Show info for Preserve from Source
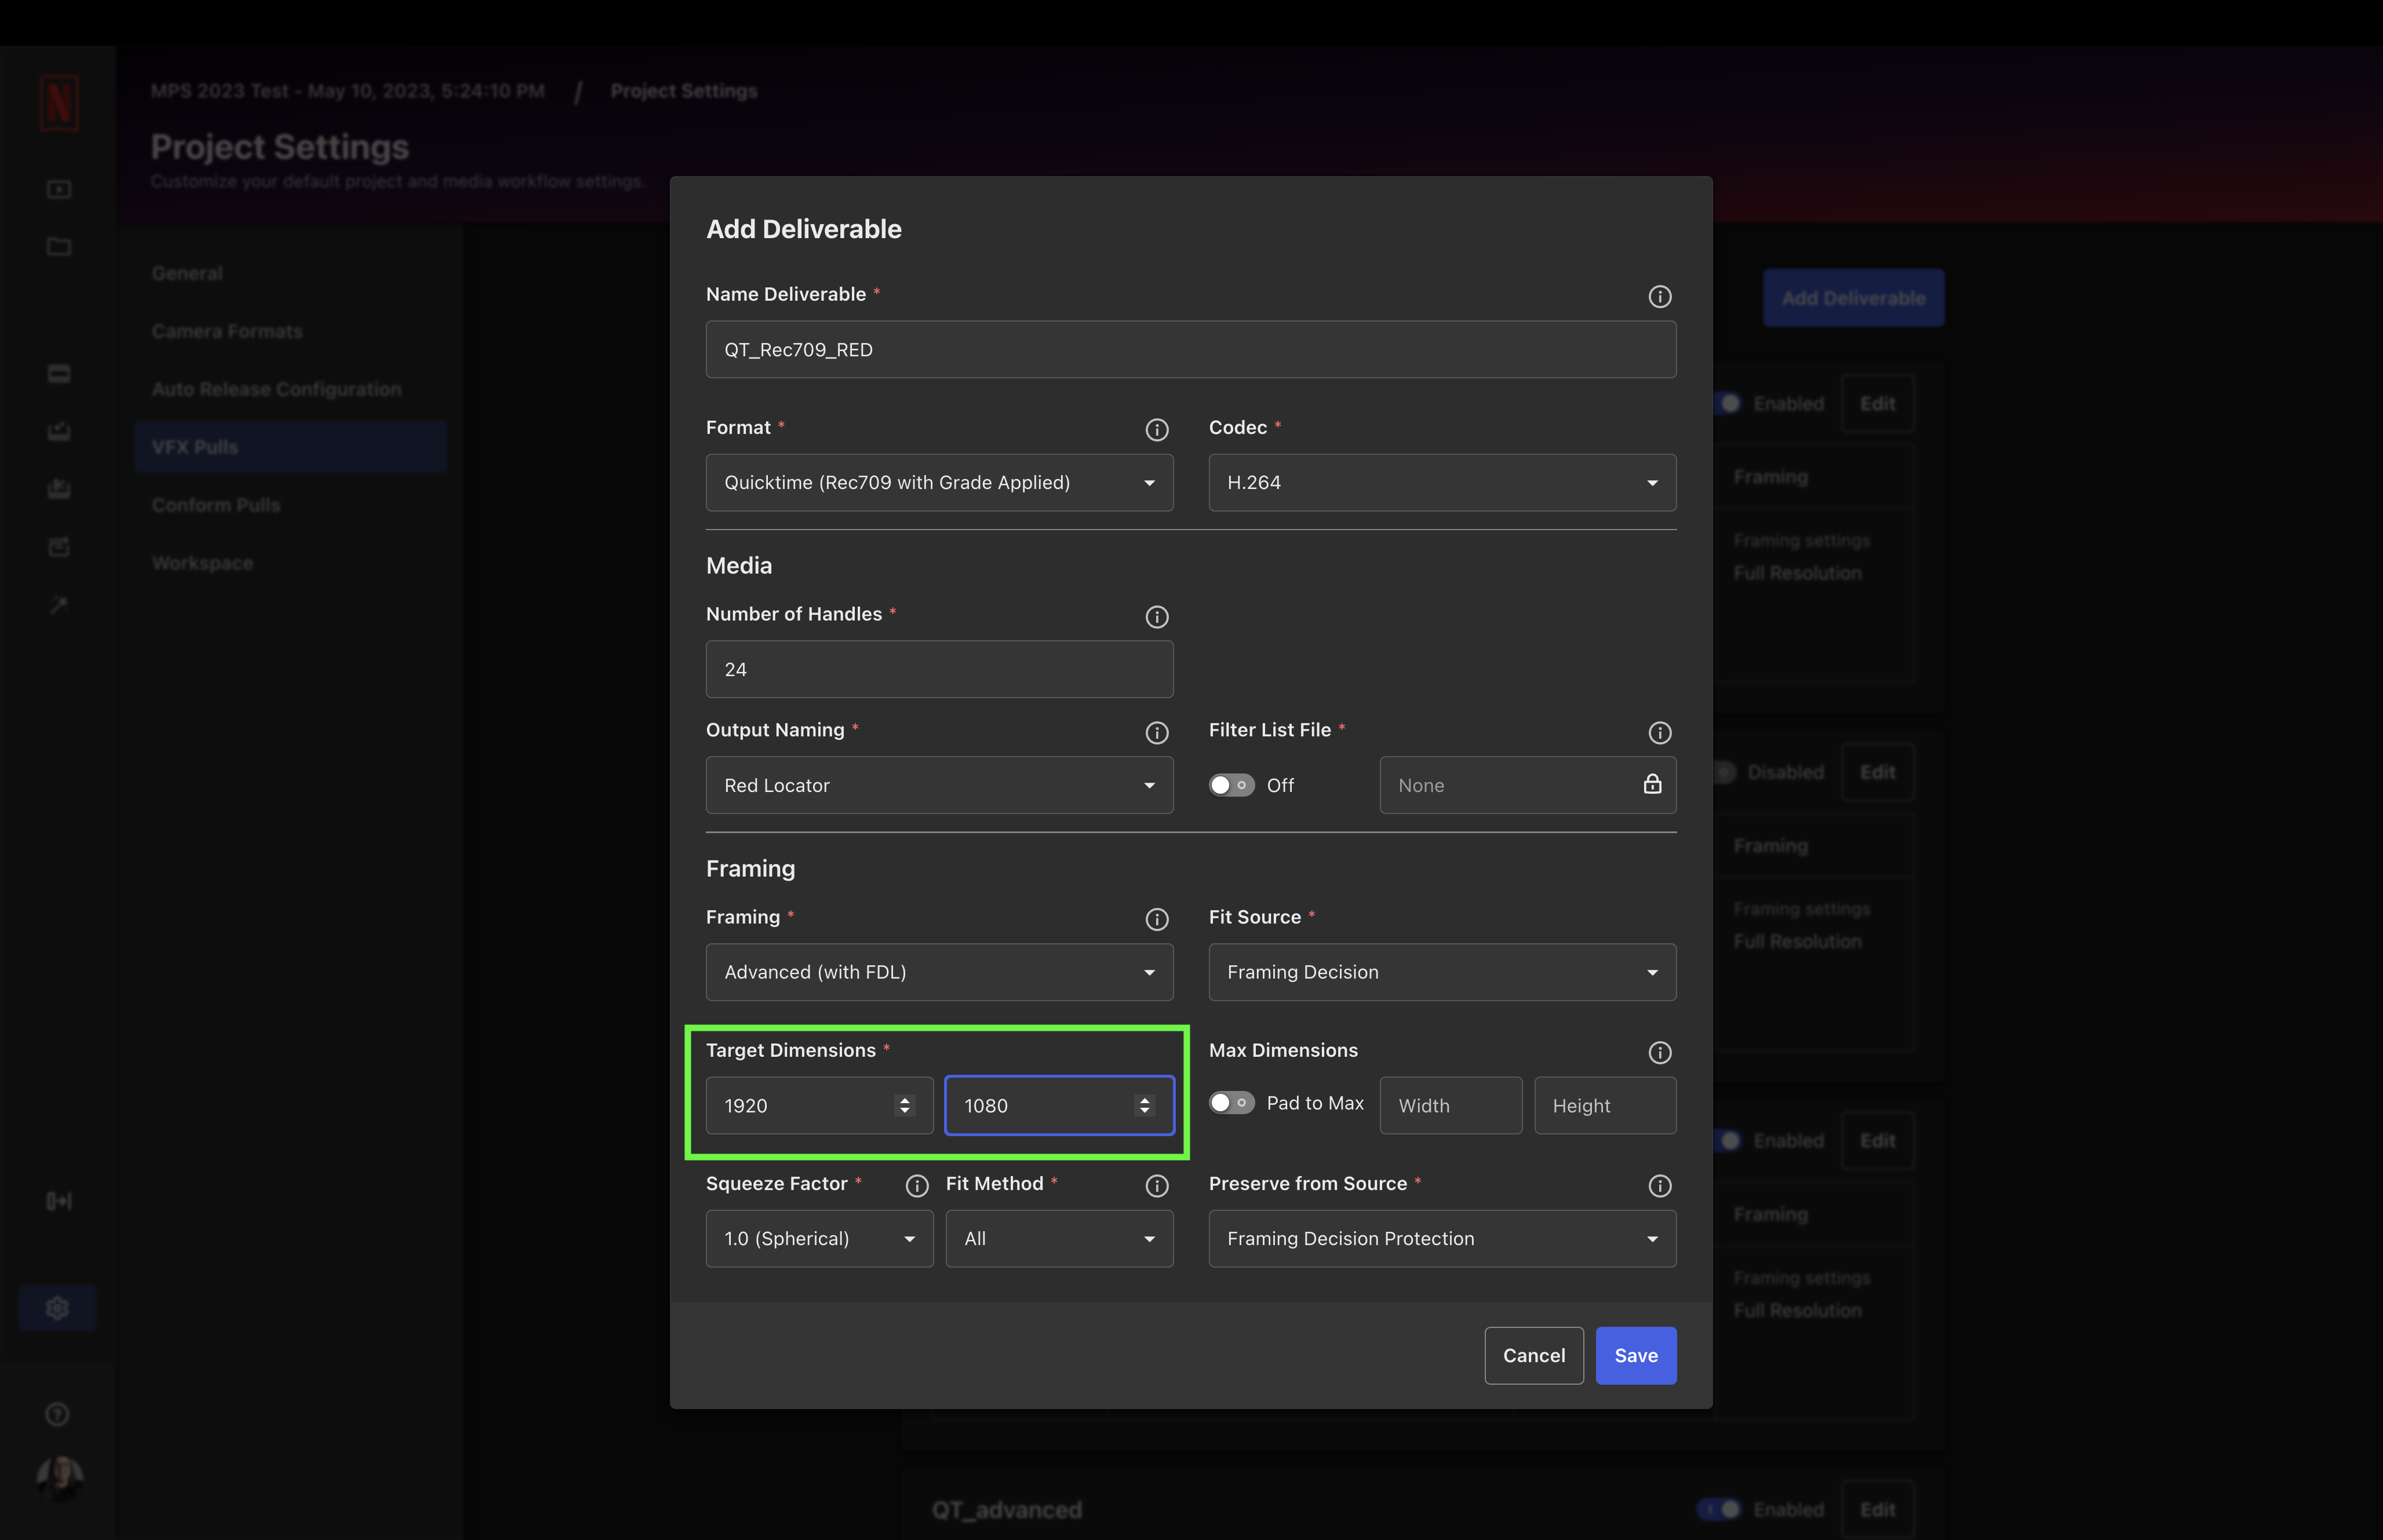 [1659, 1185]
